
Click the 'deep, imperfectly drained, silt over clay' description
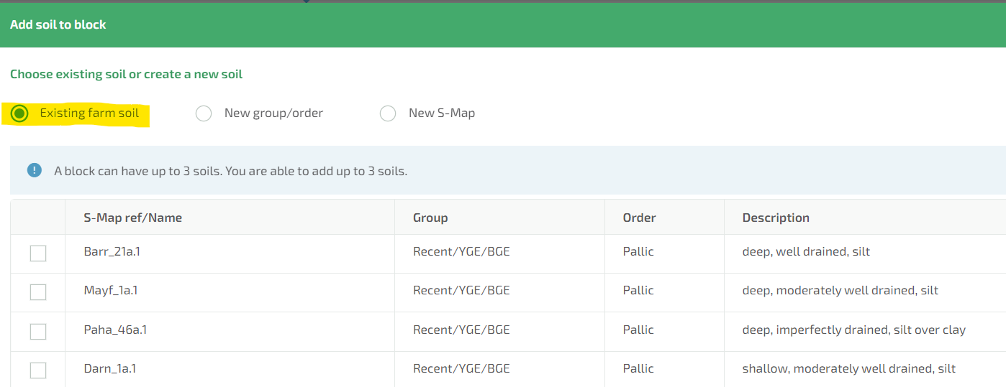tap(853, 330)
